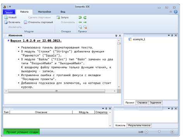Switch to the Работа ribbon tab

(x=24, y=12)
